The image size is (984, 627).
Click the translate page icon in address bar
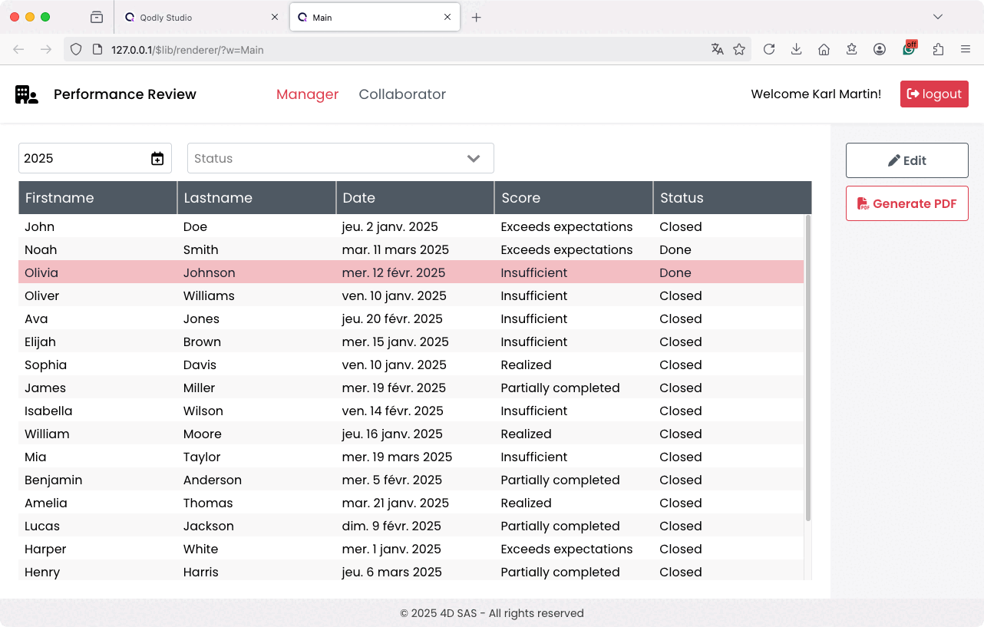[x=718, y=49]
